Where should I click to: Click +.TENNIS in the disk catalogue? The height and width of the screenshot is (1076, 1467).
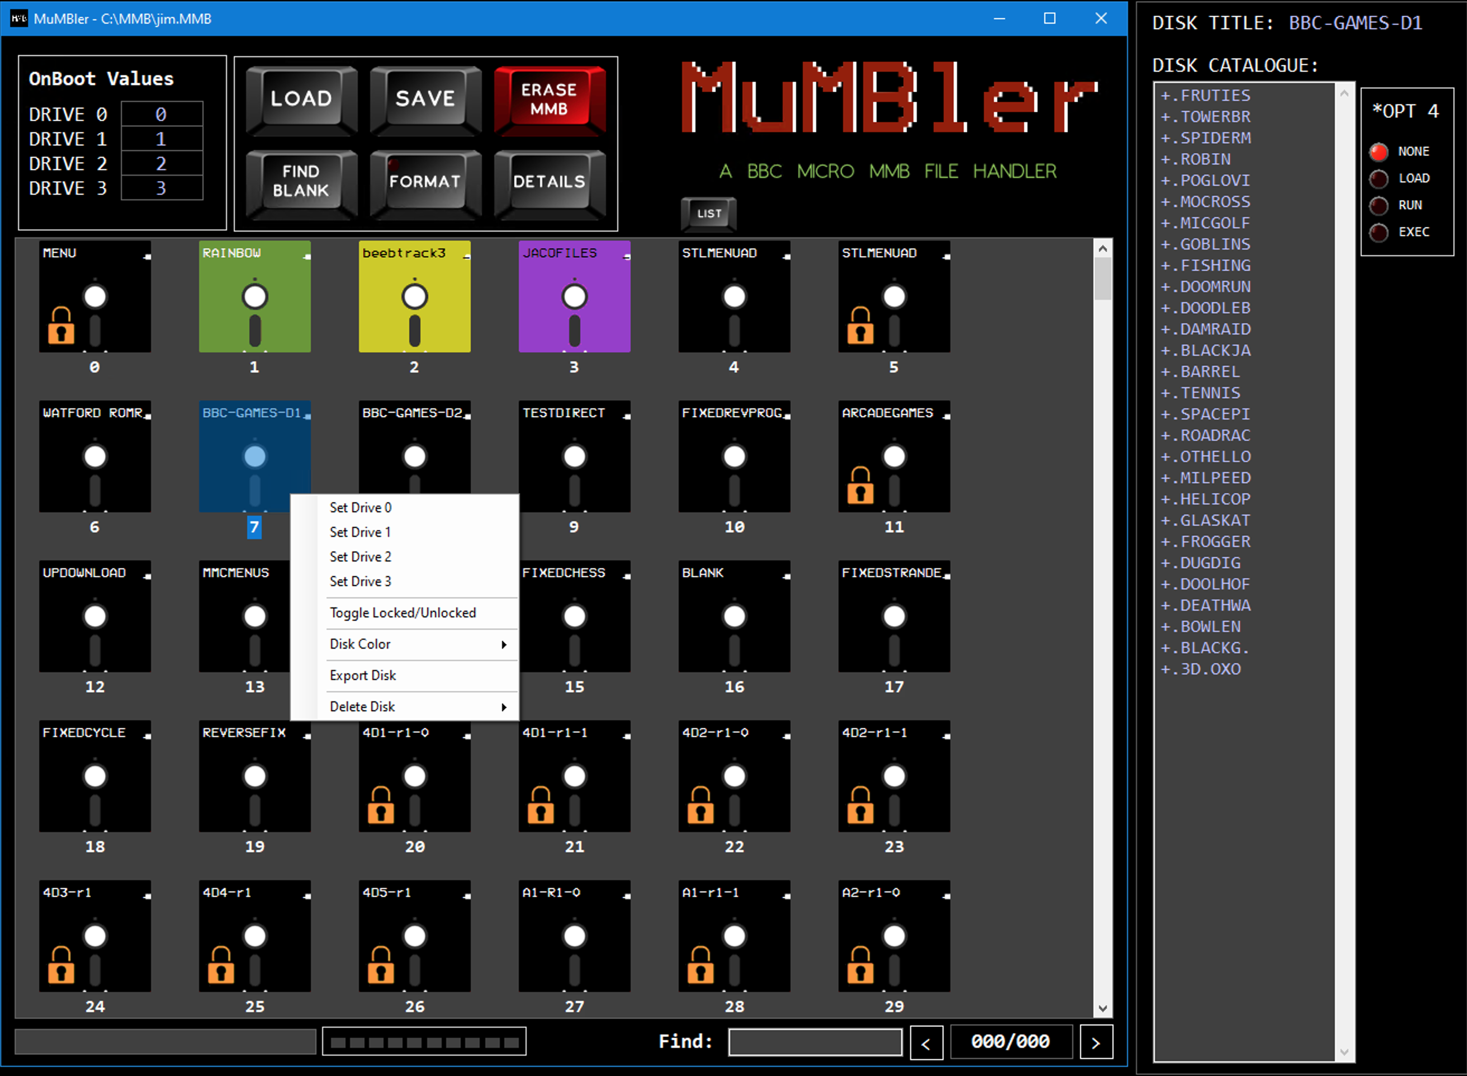pos(1201,393)
